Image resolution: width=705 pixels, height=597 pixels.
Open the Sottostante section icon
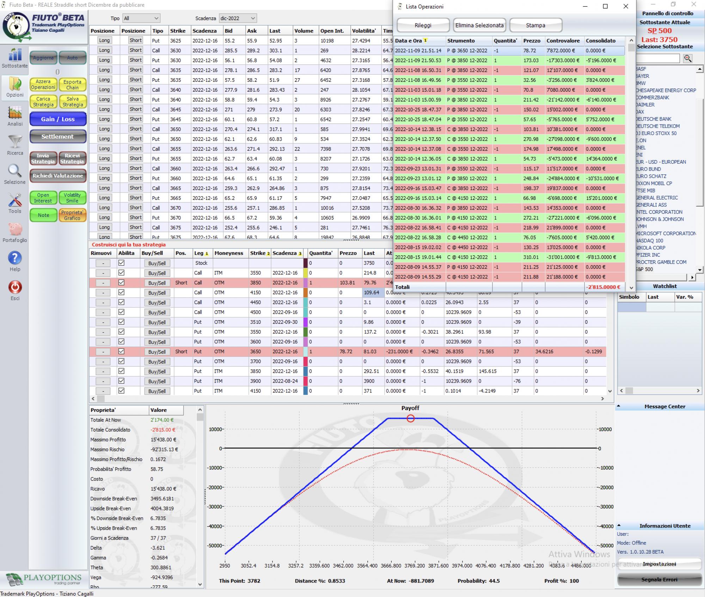[14, 55]
